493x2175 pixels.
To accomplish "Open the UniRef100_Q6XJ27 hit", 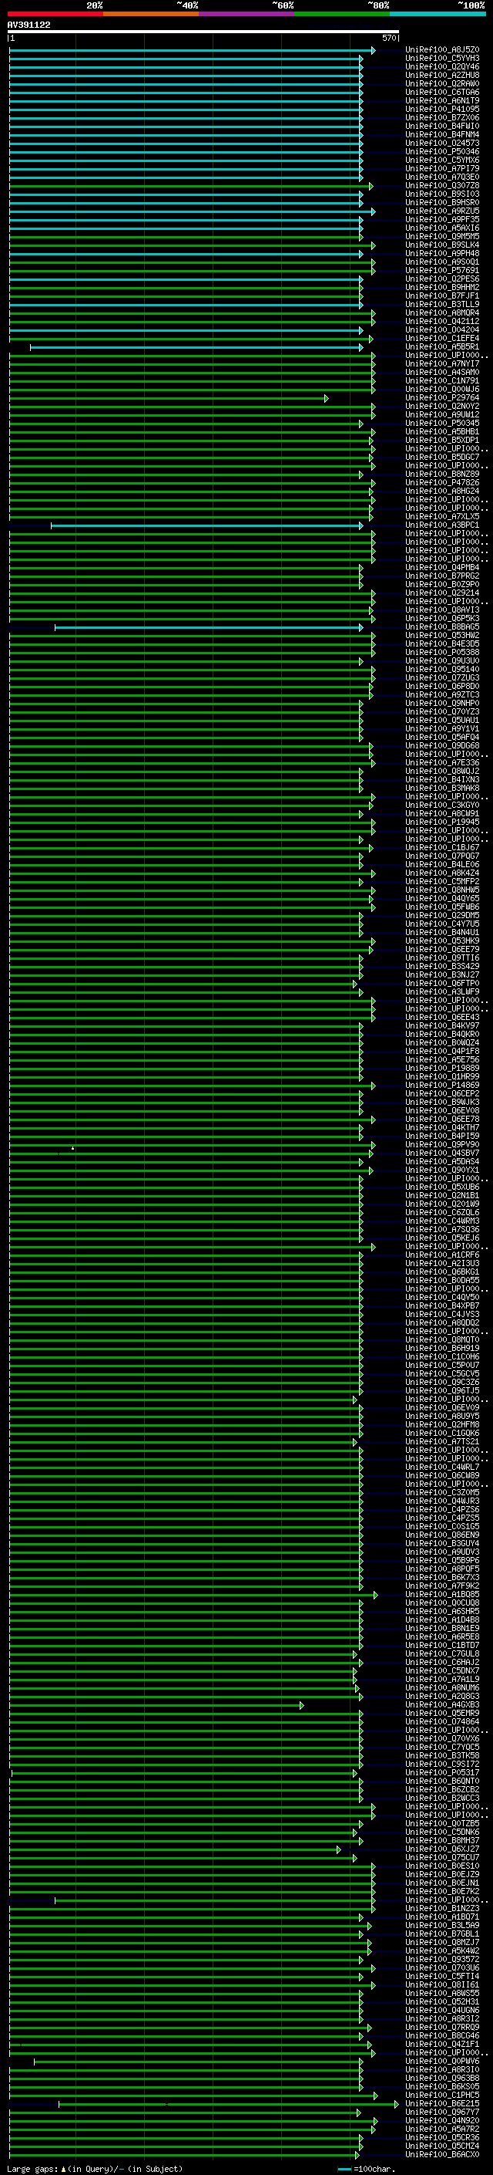I will tap(441, 1848).
